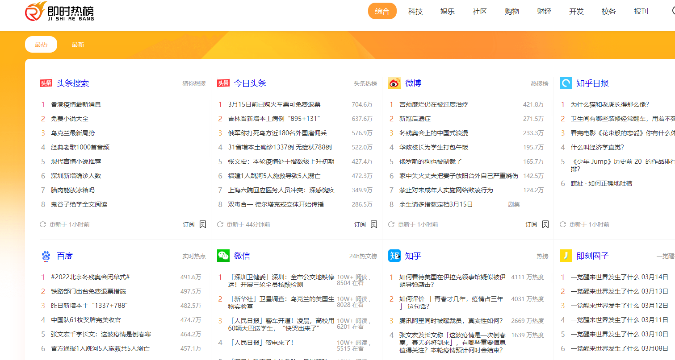Click the bookmark icon under the 微博 card
Screen dimensions: 675x360
click(545, 224)
